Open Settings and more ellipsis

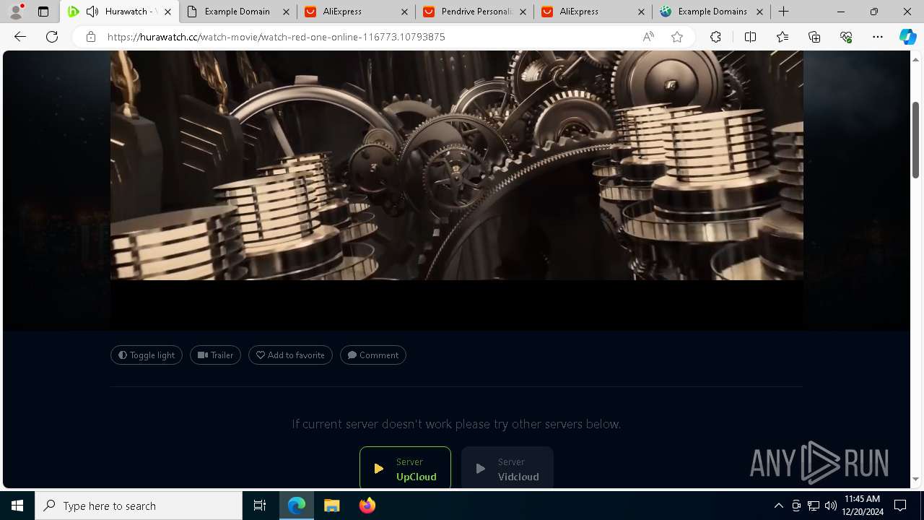pyautogui.click(x=878, y=37)
